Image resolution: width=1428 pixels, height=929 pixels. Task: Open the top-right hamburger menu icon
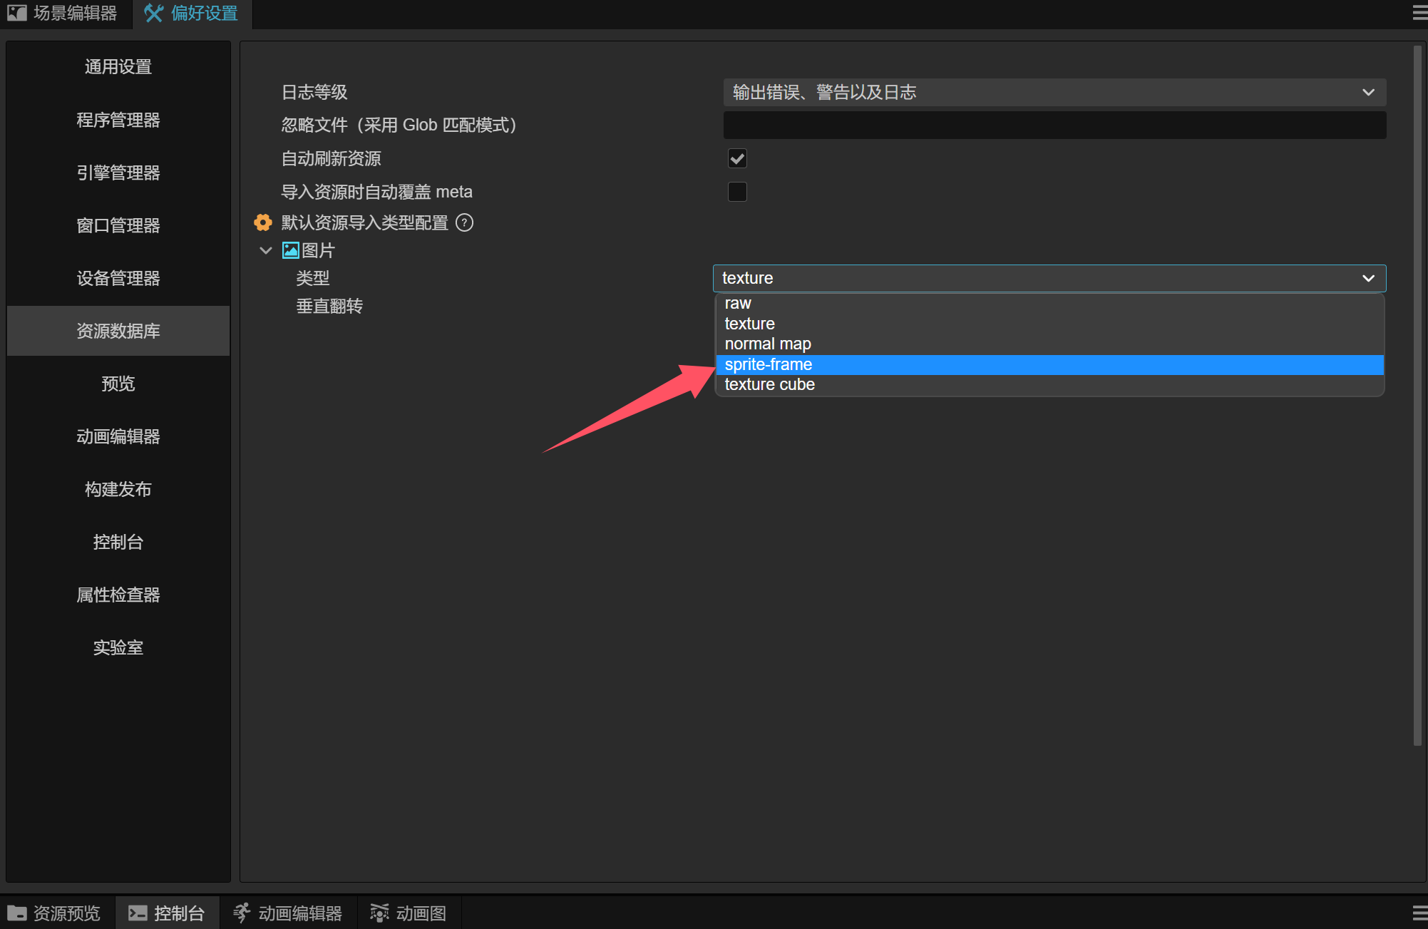click(x=1419, y=13)
